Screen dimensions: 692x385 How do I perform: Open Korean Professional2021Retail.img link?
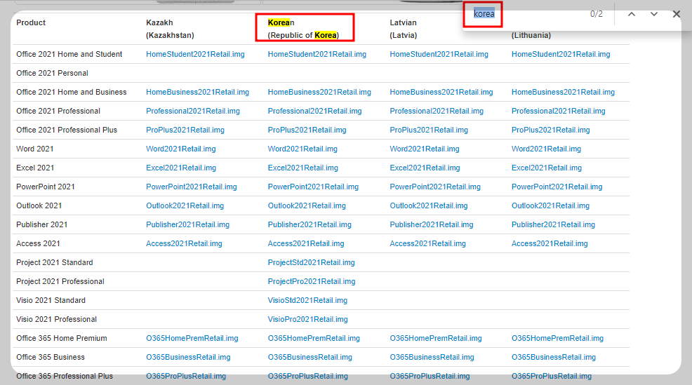click(314, 111)
